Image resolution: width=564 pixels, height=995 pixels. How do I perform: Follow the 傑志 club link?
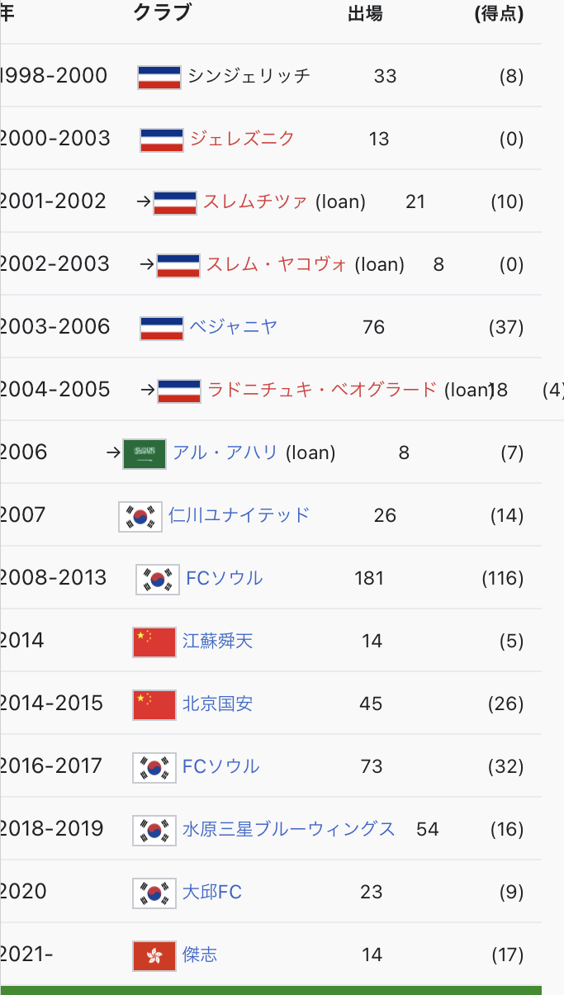(200, 955)
